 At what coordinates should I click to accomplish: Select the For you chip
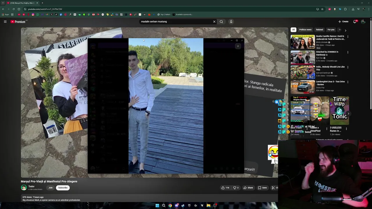tap(331, 30)
